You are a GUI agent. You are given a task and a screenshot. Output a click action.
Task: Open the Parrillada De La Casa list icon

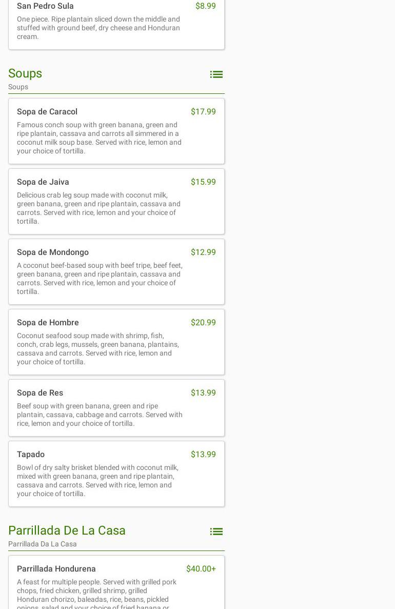pos(216,532)
